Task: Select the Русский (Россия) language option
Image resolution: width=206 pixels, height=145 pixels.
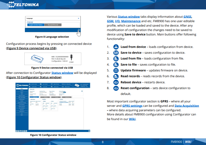Action: pos(53,25)
